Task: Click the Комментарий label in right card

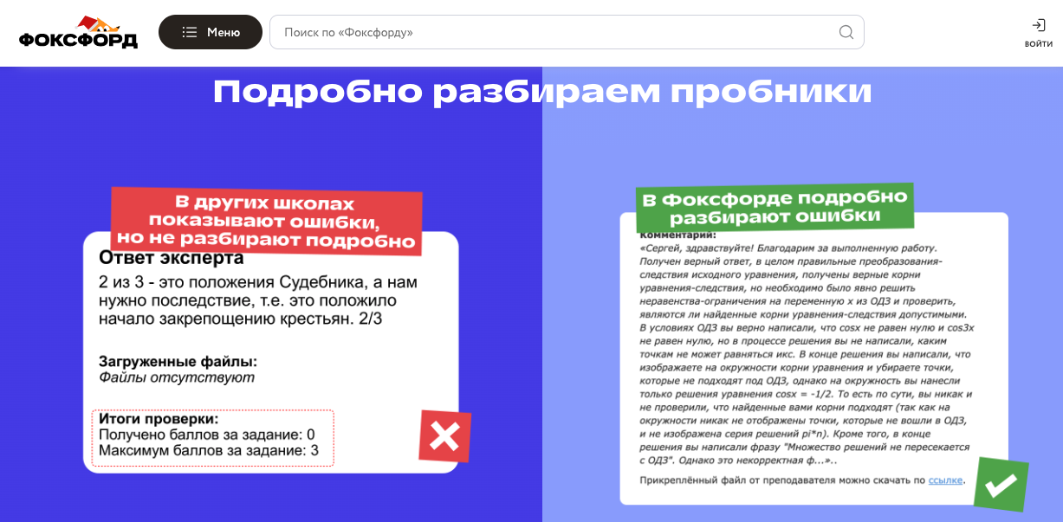Action: (678, 235)
